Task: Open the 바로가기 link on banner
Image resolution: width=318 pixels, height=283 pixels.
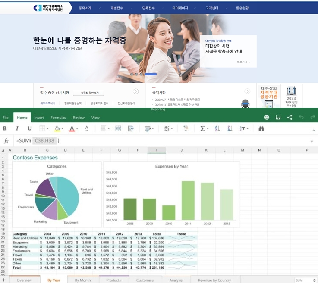Action: tap(243, 62)
